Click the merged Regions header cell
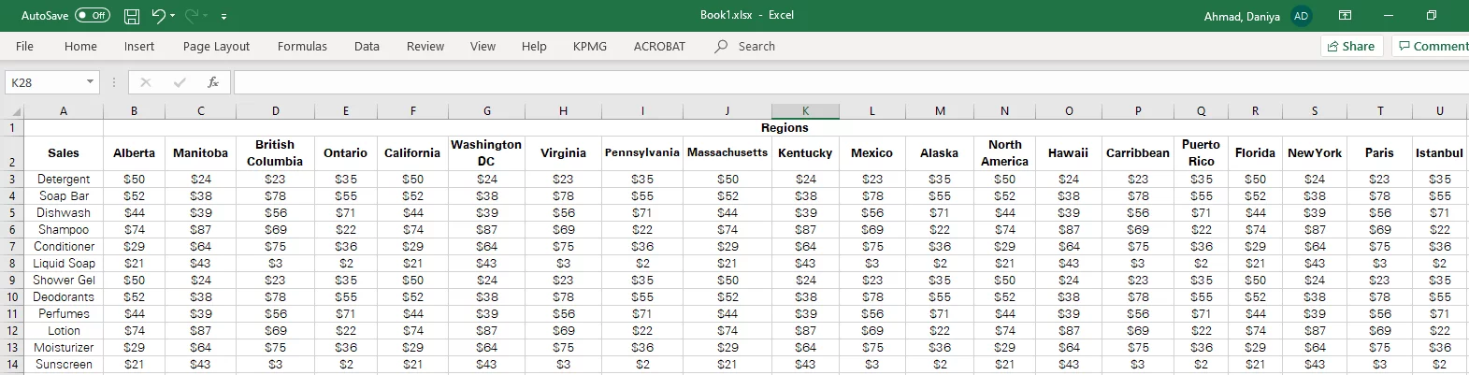Viewport: 1469px width, 375px height. pos(785,127)
